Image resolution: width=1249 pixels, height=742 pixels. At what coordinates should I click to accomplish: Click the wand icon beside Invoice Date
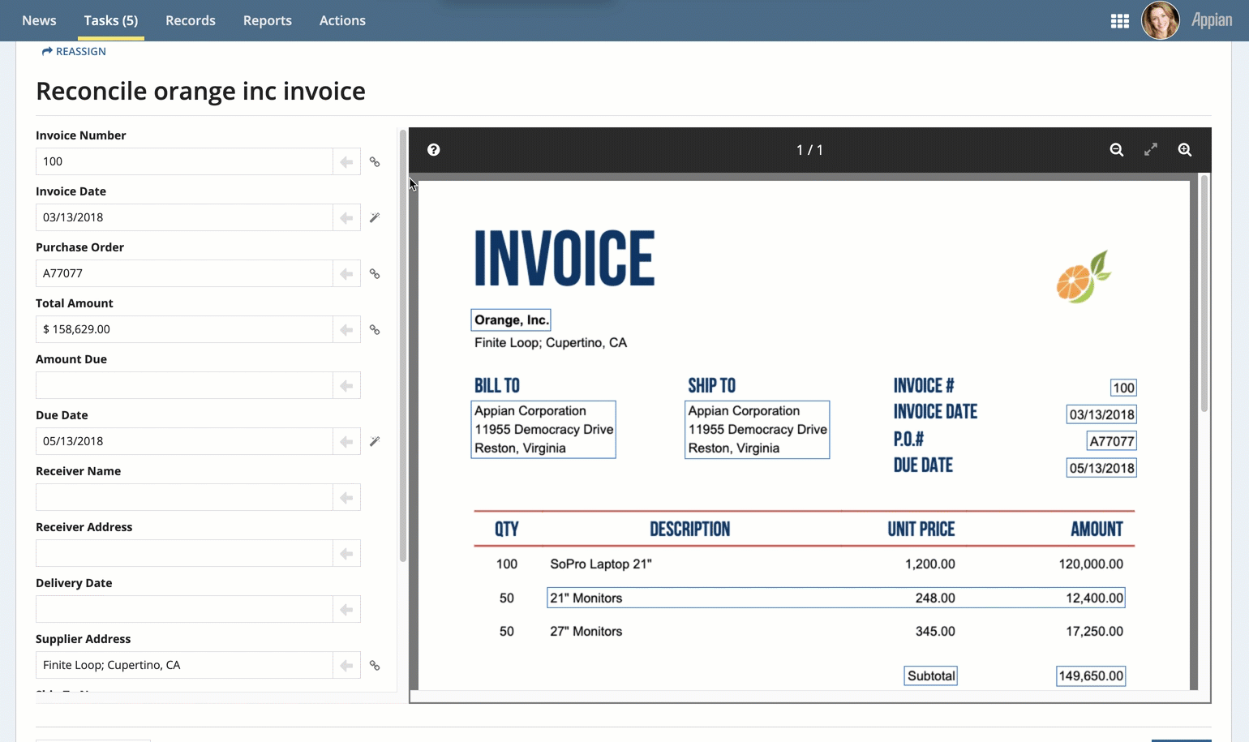(375, 217)
